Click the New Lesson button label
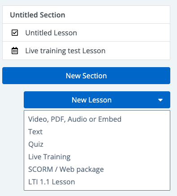 pyautogui.click(x=91, y=100)
